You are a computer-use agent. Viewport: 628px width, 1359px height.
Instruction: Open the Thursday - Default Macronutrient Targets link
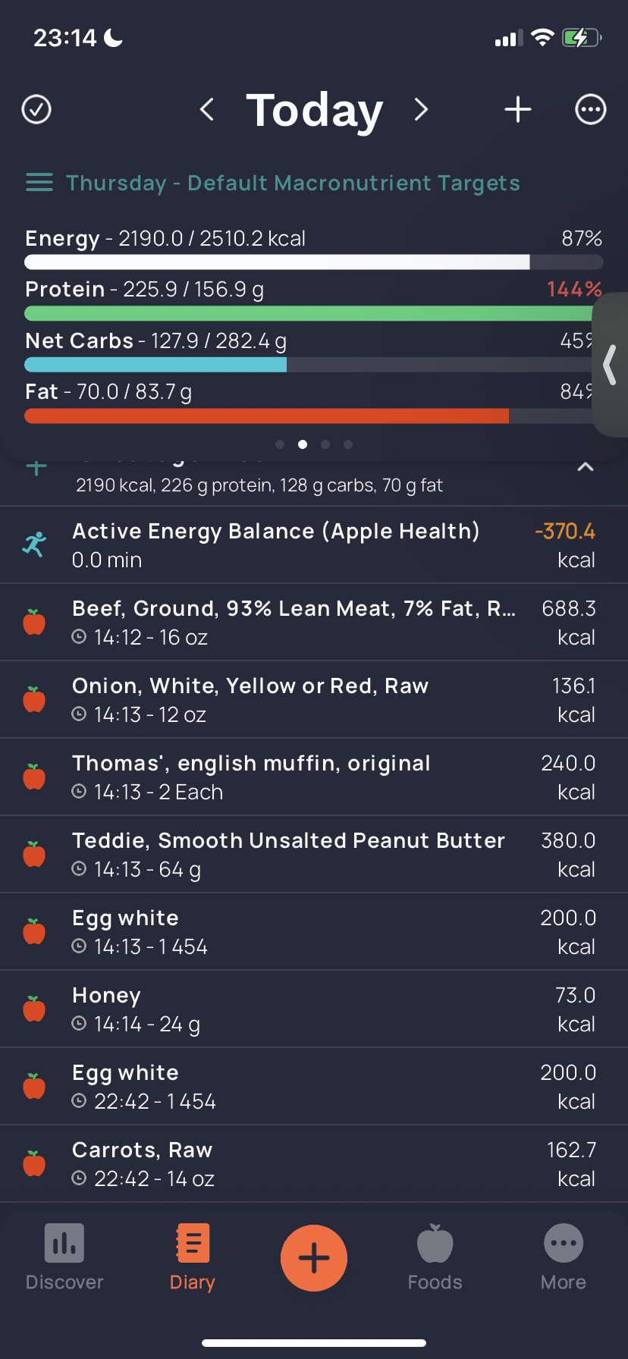(293, 183)
